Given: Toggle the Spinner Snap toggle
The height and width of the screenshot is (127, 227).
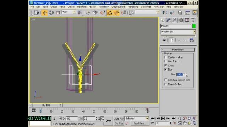Looking at the screenshot, I should tap(124, 13).
